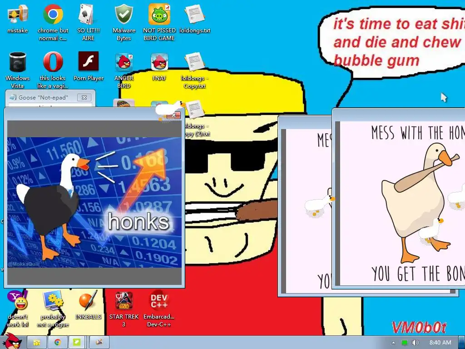Launch the 'Embarcad... Dev-C++' shortcut

[x=159, y=309]
